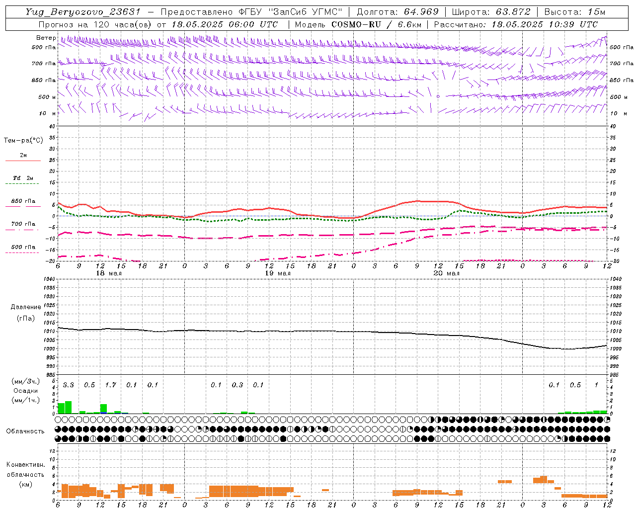Image resolution: width=636 pixels, height=509 pixels.
Task: Click the '(км)' convective cloud unit label
Action: 25,484
